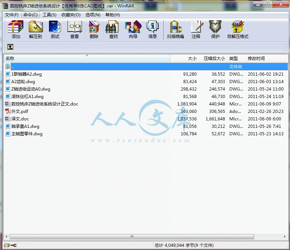Launch the Wizard (向导) toolbar icon
This screenshot has width=290, height=250.
click(x=133, y=29)
